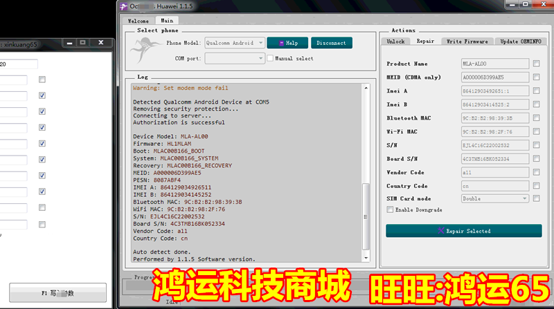Click the 'Device Model: MLA-AL00' log line
554x309 pixels.
170,136
